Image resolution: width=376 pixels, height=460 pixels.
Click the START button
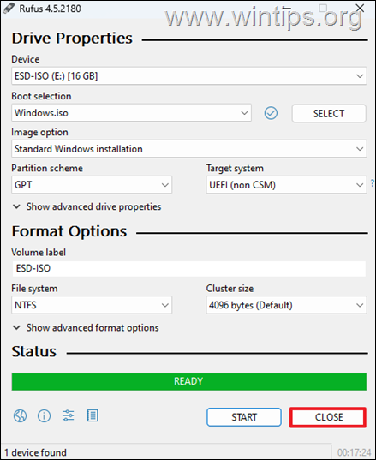(244, 417)
